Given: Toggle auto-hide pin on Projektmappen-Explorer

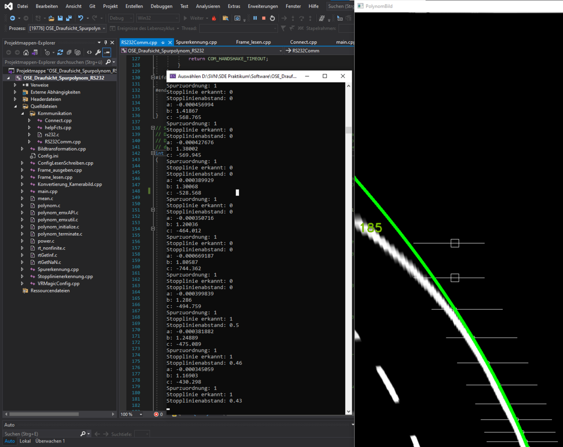Looking at the screenshot, I should click(x=105, y=43).
